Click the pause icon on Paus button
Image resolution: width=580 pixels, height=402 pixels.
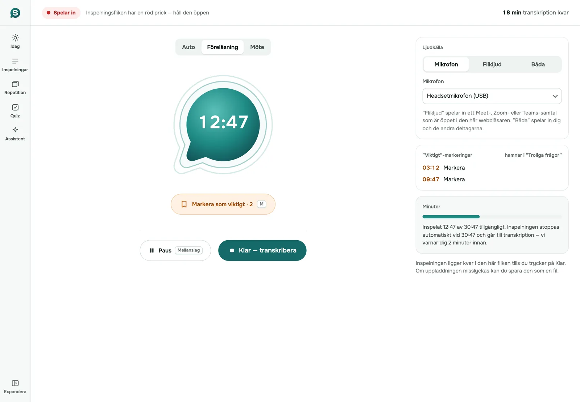pos(152,250)
